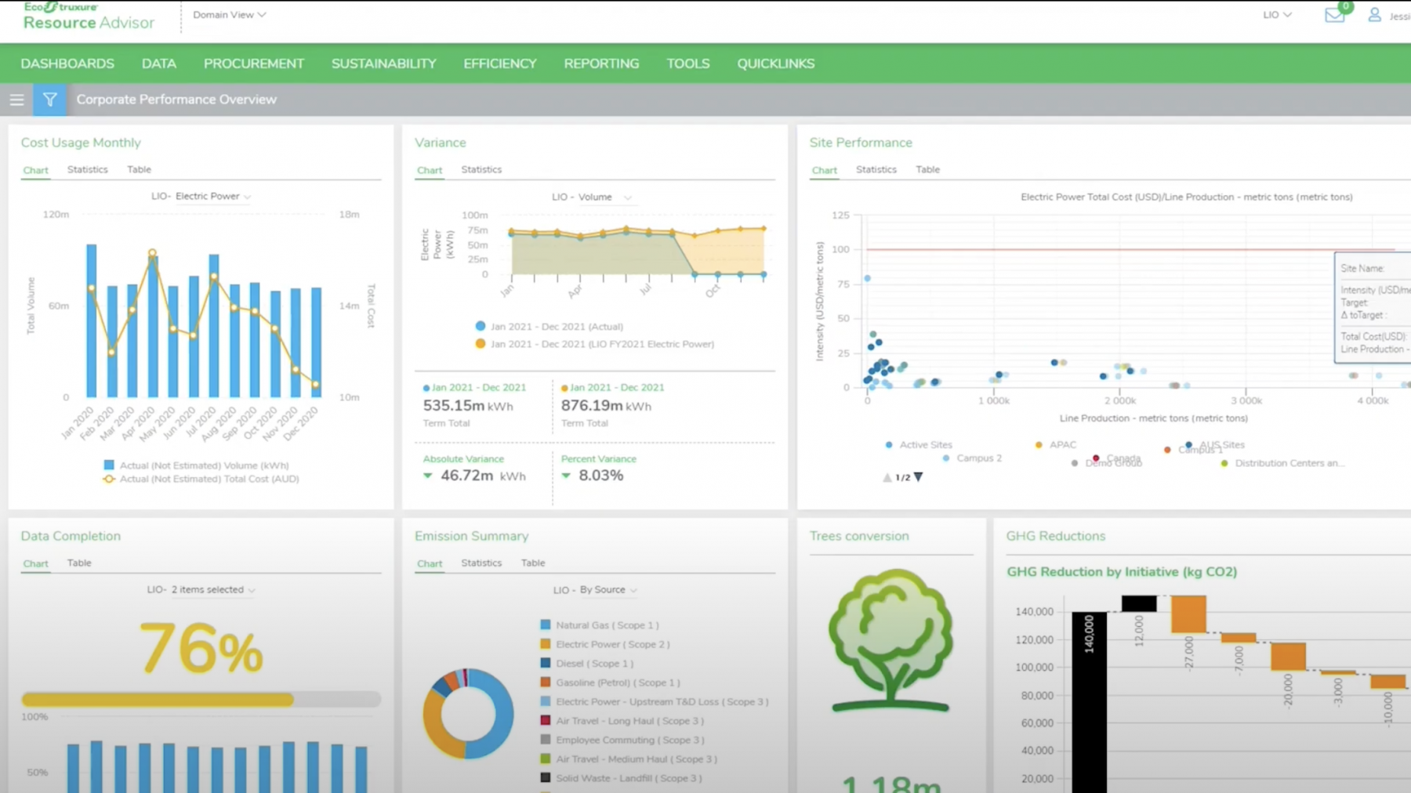Go to next legend page arrow

tap(919, 477)
